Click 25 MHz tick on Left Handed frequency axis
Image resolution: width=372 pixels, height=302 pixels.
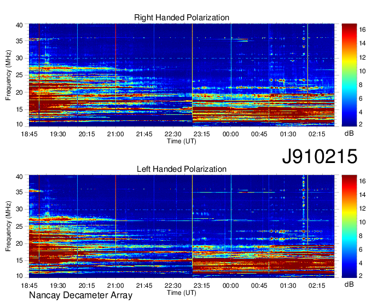coord(19,226)
